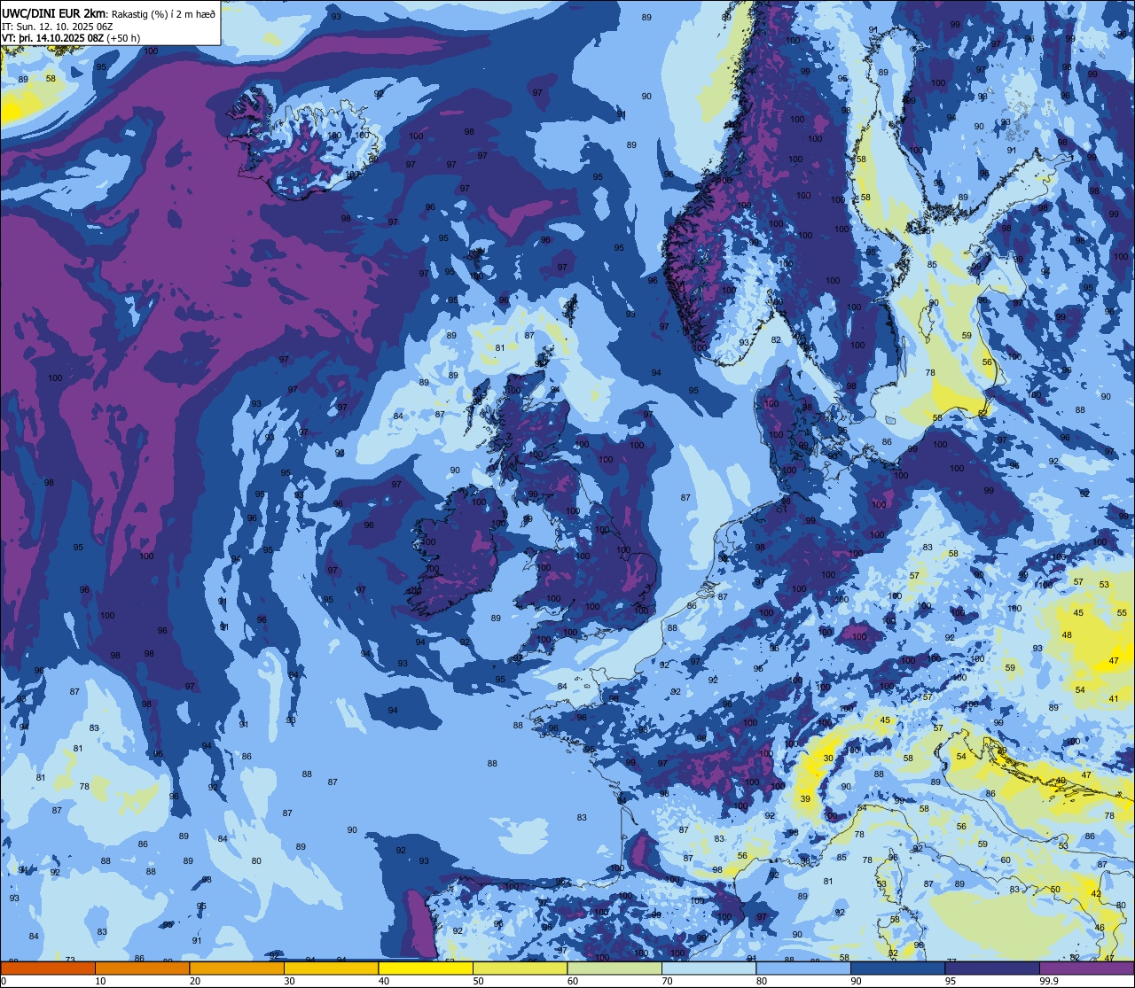Click the 70–80% pale blue legend swatch
The width and height of the screenshot is (1135, 988).
709,969
